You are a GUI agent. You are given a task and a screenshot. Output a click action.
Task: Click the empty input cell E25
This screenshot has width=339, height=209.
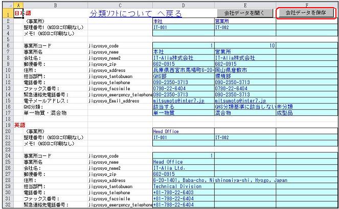245,162
